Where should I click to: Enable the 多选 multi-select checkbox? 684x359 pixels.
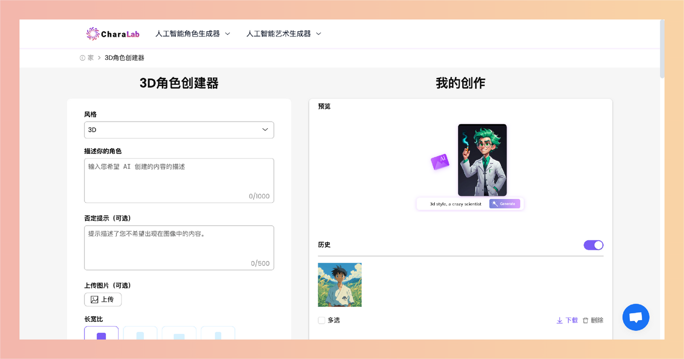click(x=322, y=320)
